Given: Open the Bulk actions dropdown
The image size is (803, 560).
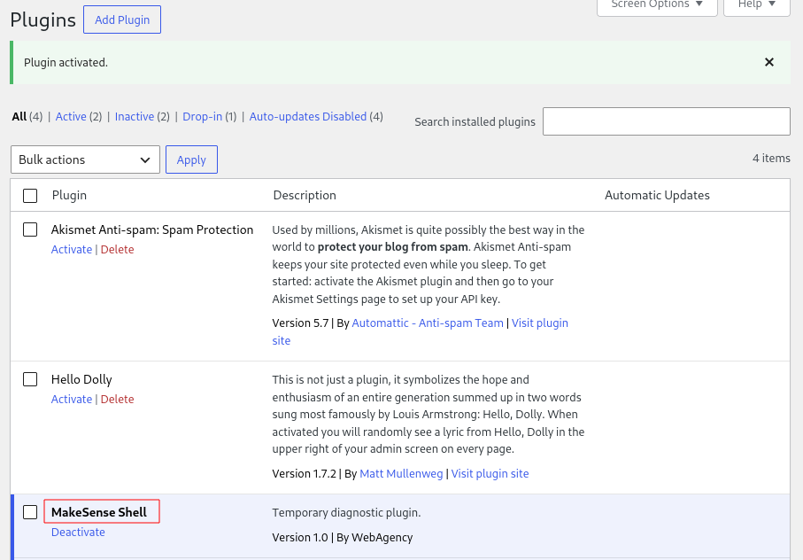Looking at the screenshot, I should 85,159.
